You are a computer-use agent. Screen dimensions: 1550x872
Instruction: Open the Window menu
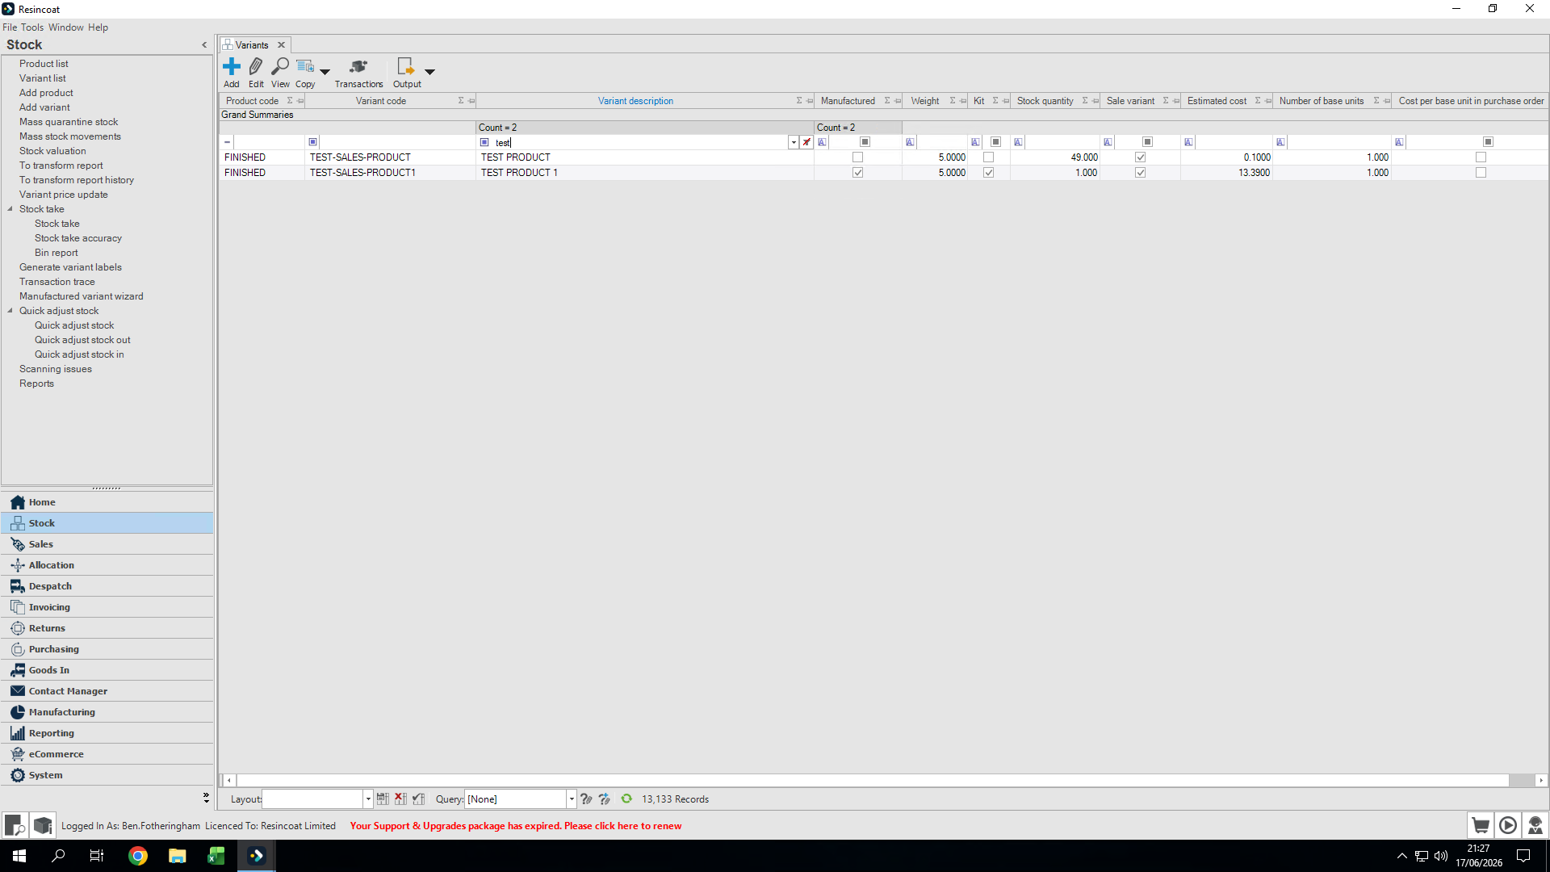[66, 27]
